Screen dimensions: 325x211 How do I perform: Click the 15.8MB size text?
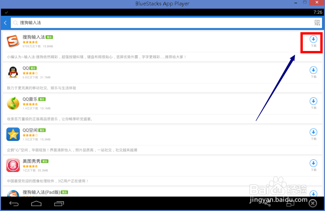(48, 46)
